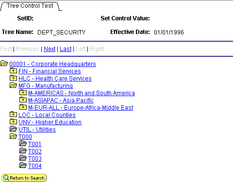
Task: Open the UNV - Higher Education link
Action: click(50, 122)
